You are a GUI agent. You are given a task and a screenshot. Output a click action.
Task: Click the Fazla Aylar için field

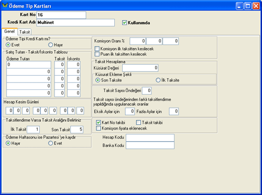pyautogui.click(x=174, y=111)
